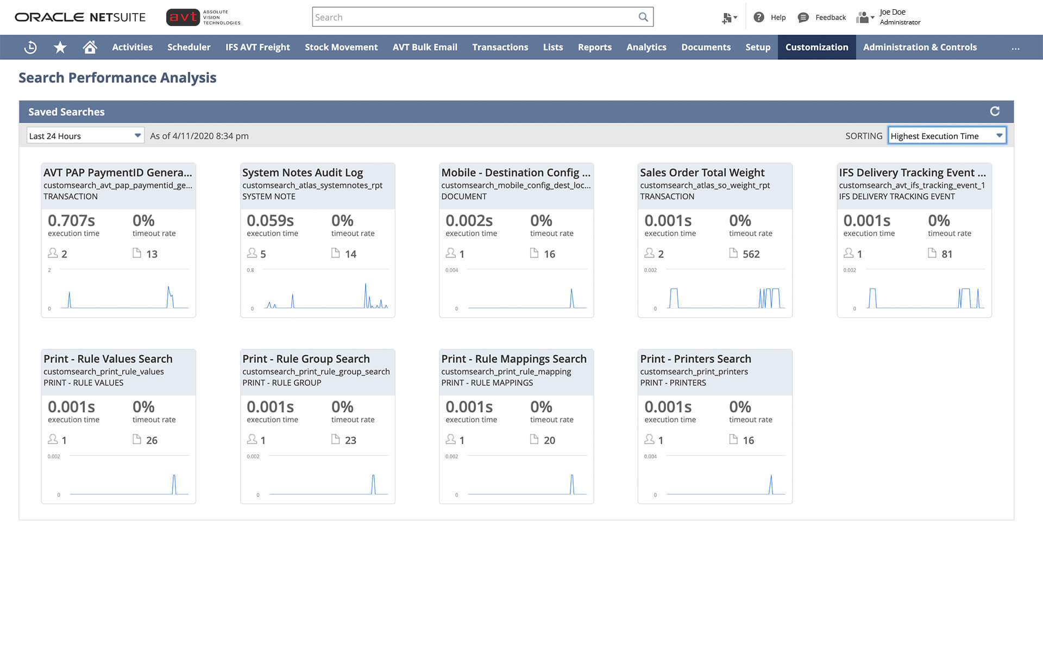Screen dimensions: 1043x652
Task: Refresh the Saved Searches panel
Action: tap(994, 111)
